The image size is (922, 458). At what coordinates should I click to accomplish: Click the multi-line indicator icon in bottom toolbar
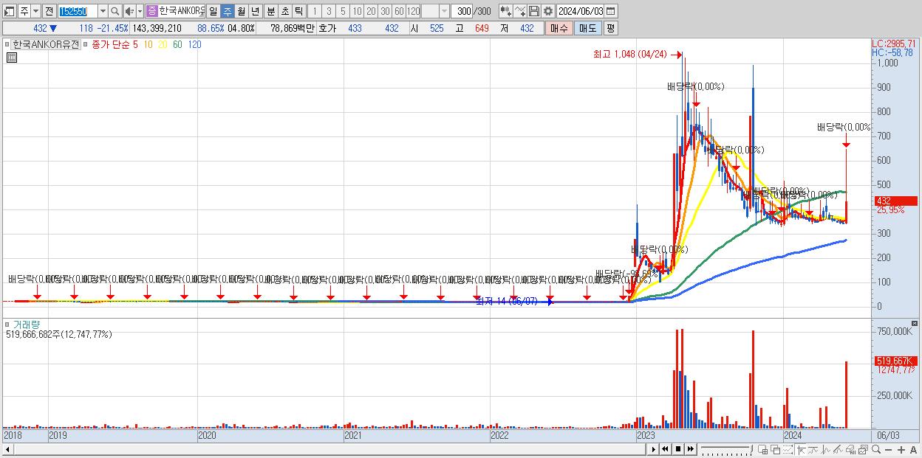click(813, 449)
